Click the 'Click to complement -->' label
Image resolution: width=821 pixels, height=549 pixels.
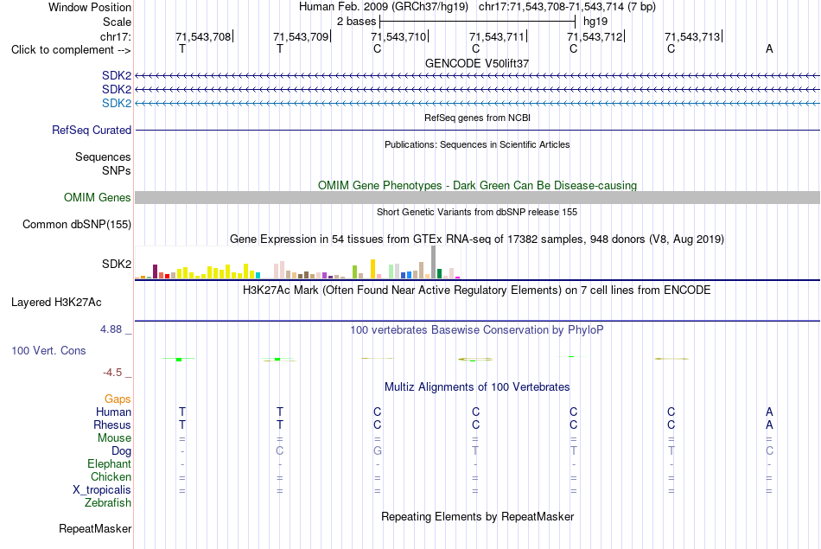71,50
